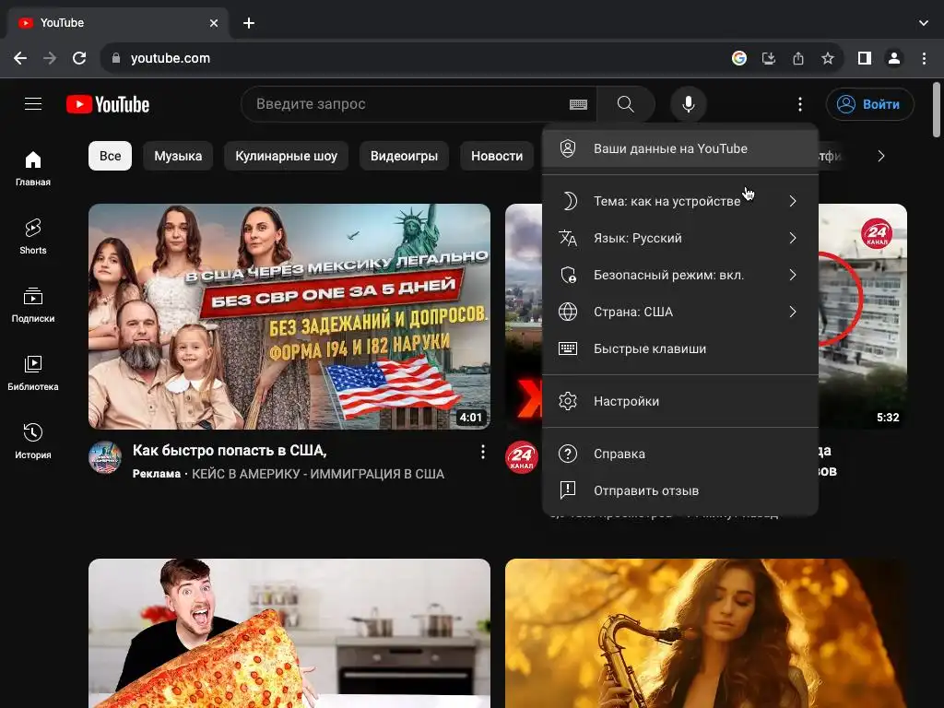Open Библиотека in sidebar
Viewport: 944px width, 708px height.
pyautogui.click(x=33, y=372)
